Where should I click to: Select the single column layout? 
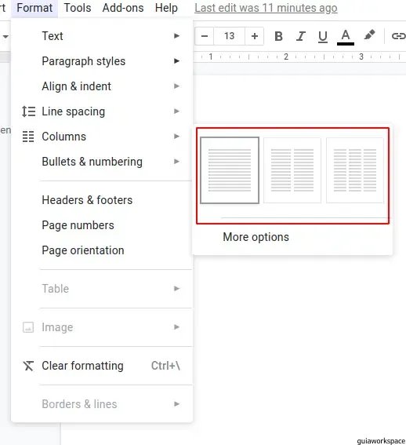point(230,170)
